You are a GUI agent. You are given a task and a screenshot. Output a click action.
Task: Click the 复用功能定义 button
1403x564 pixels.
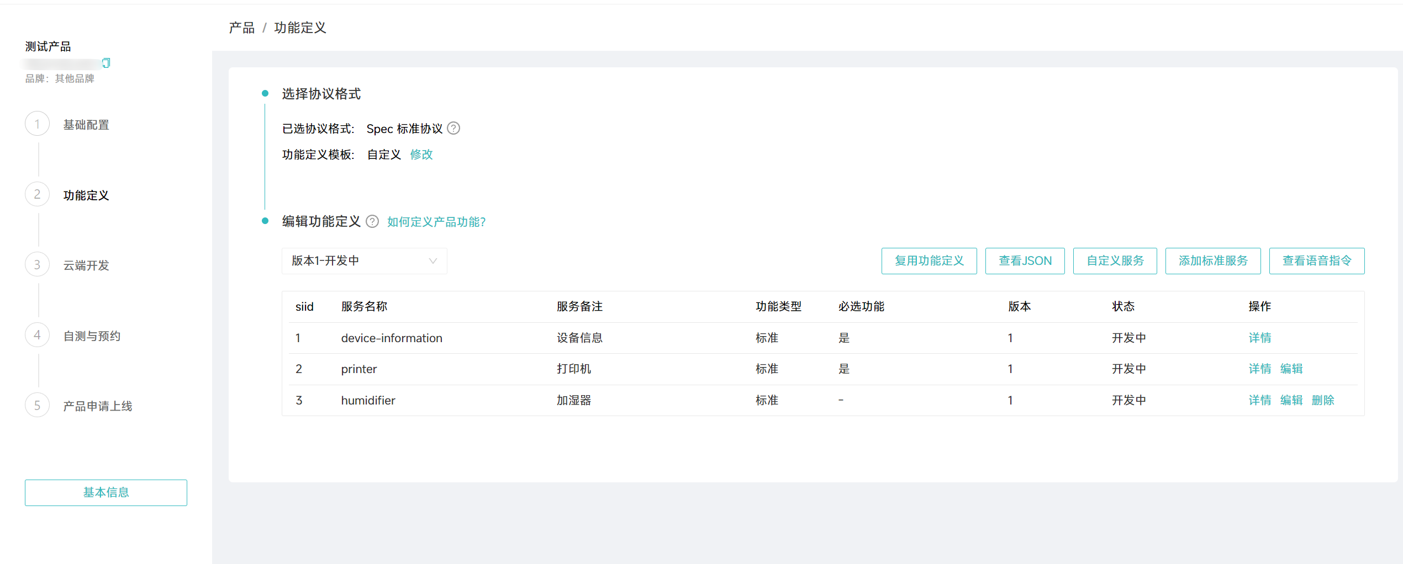pos(929,261)
